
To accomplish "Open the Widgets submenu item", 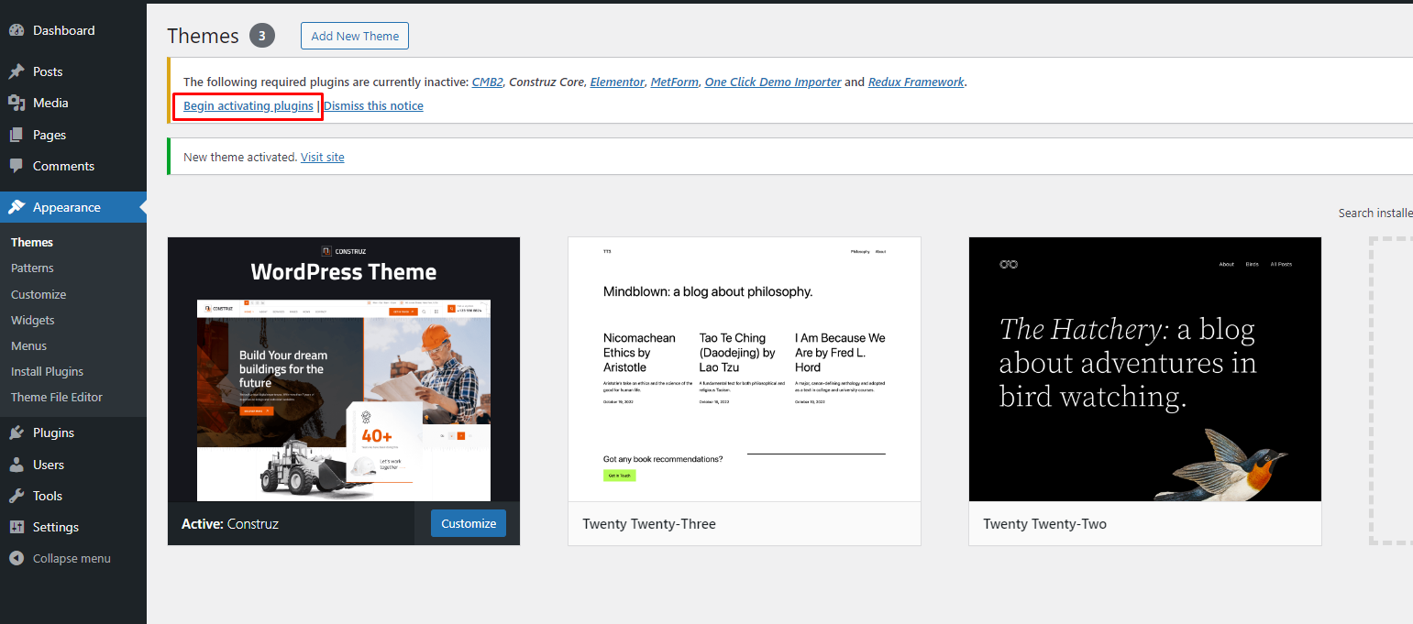I will point(33,320).
